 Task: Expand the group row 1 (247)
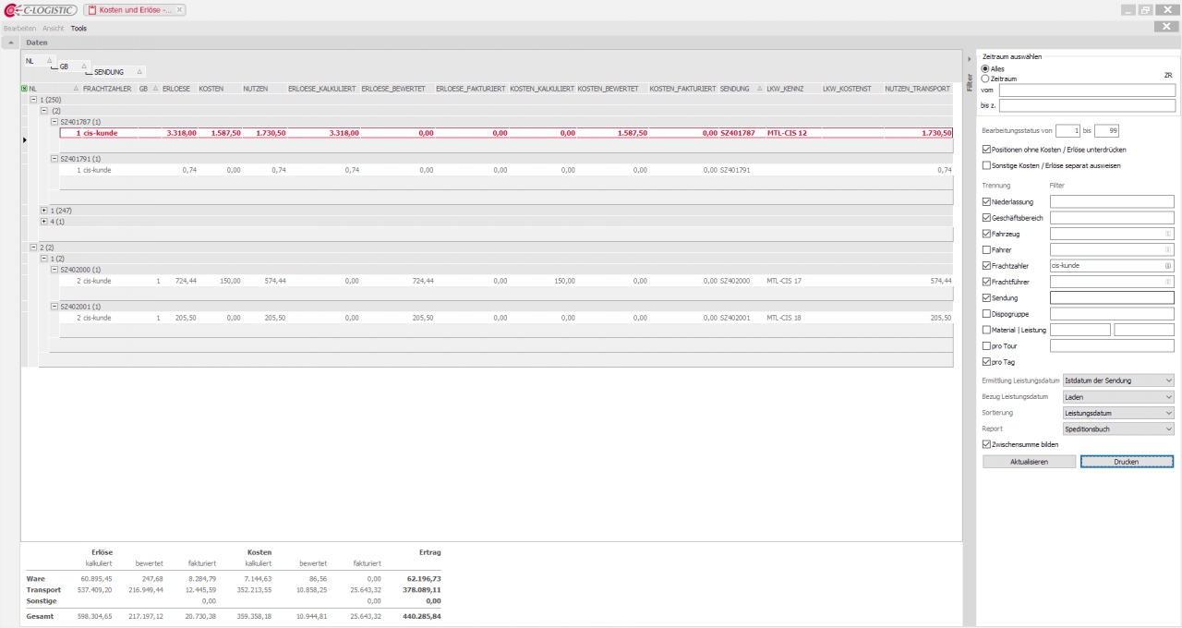click(44, 211)
